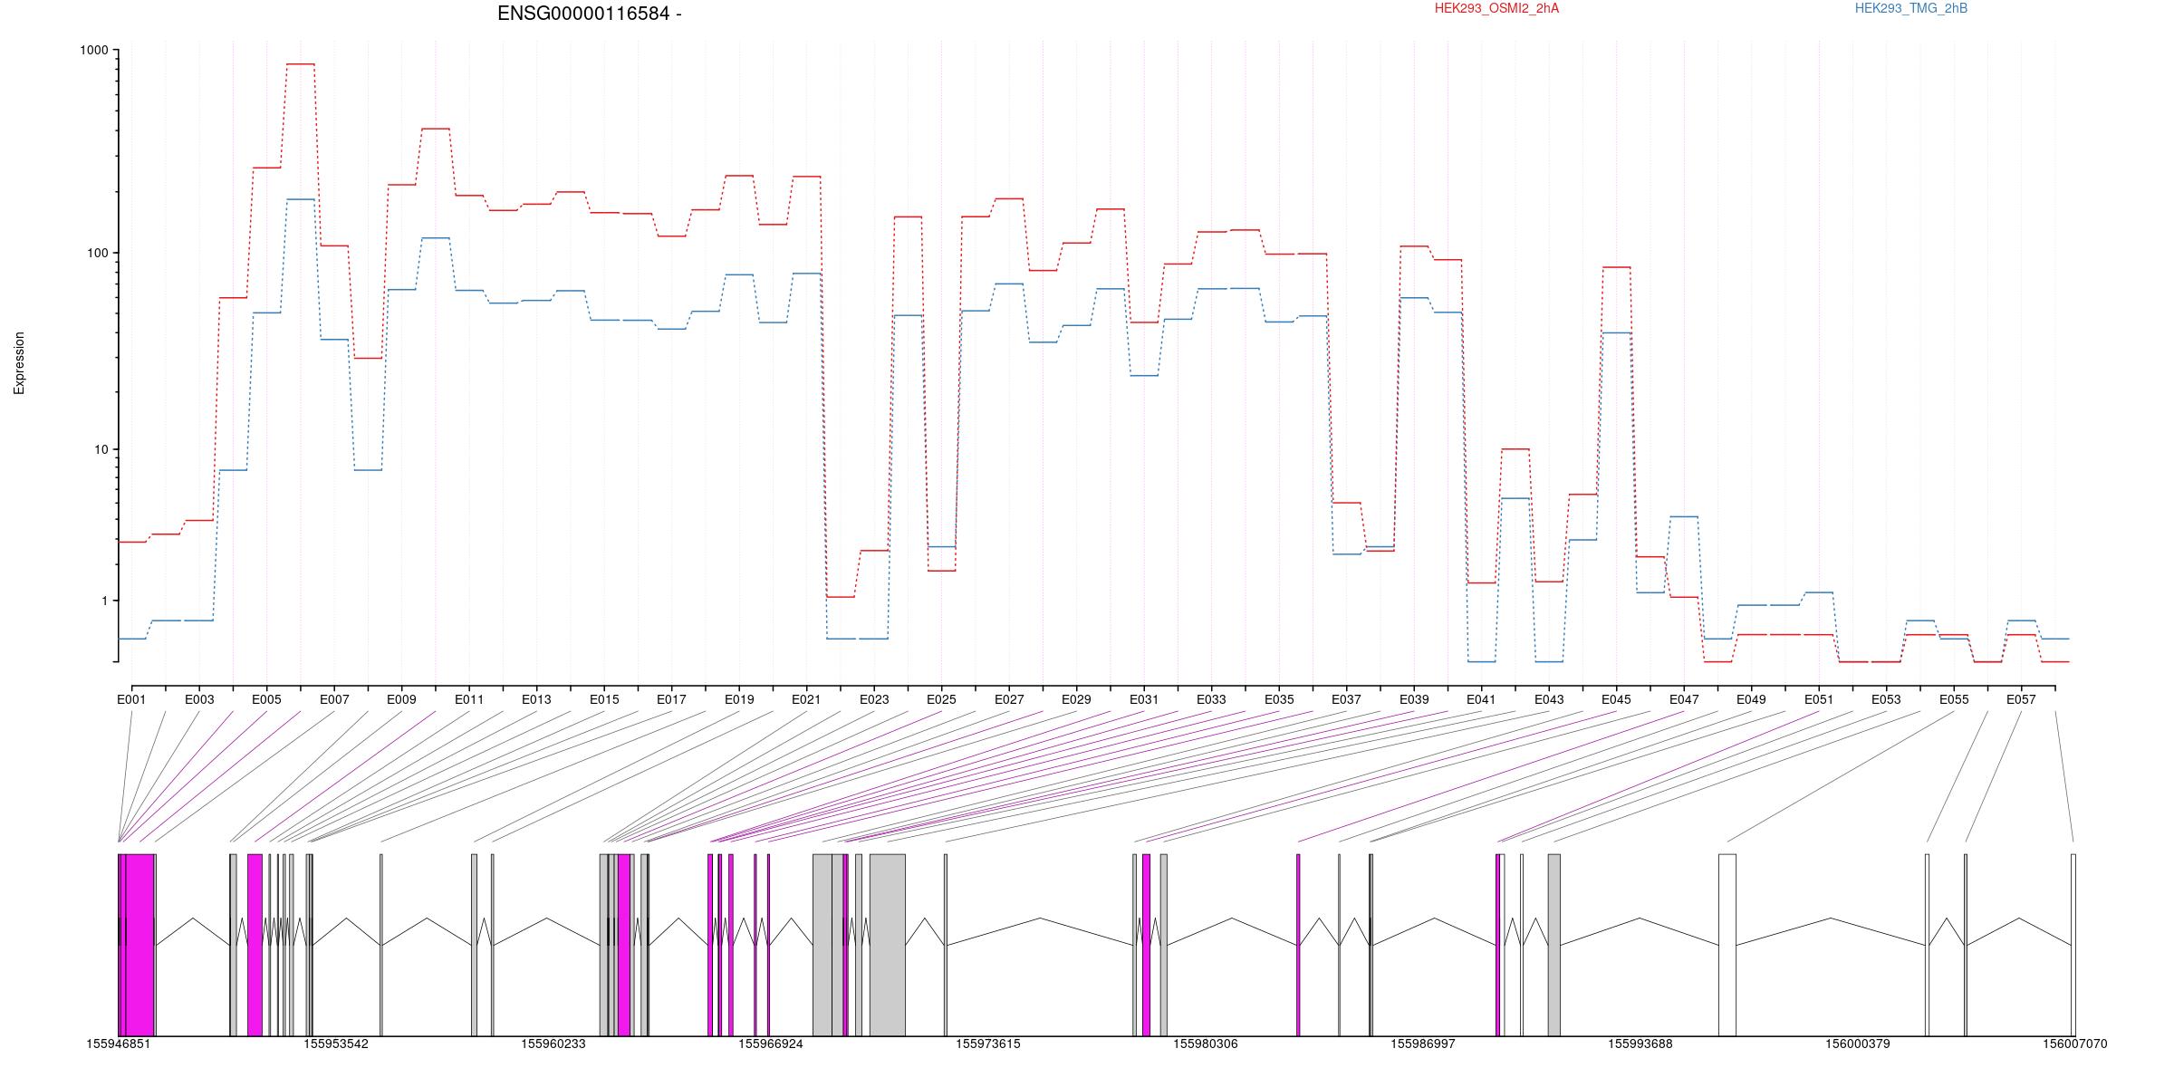Screen dimensions: 2174x1087
Task: Click exon label E021
Action: coord(806,699)
